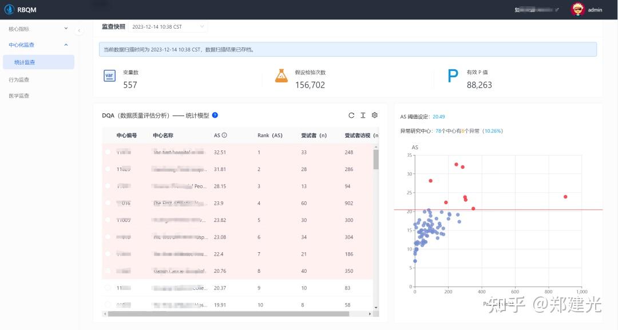618x330 pixels.
Task: Click the 受试者 (n) column header
Action: coord(314,136)
